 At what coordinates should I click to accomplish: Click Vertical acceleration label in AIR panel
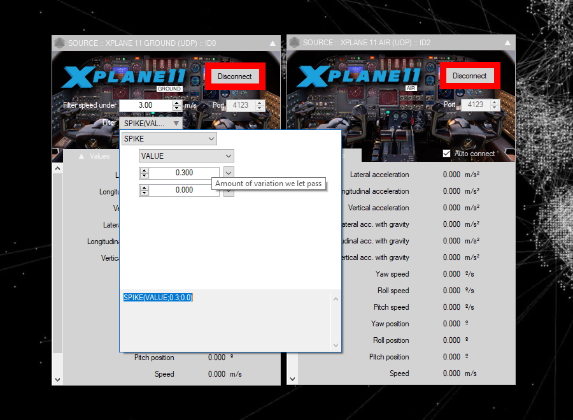(x=378, y=208)
